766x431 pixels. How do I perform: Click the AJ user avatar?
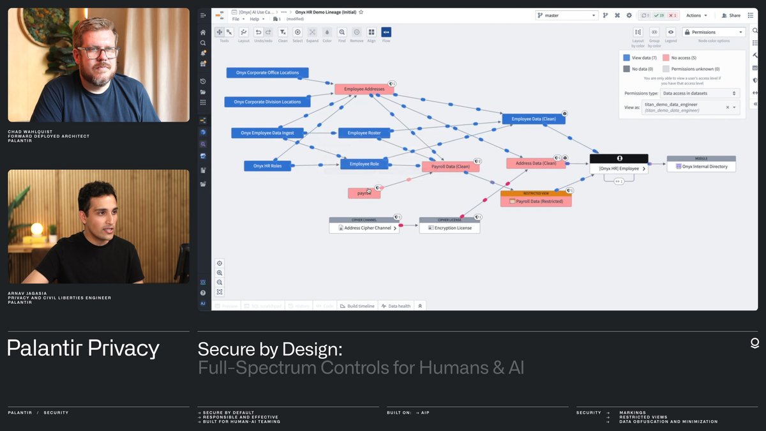pyautogui.click(x=203, y=303)
